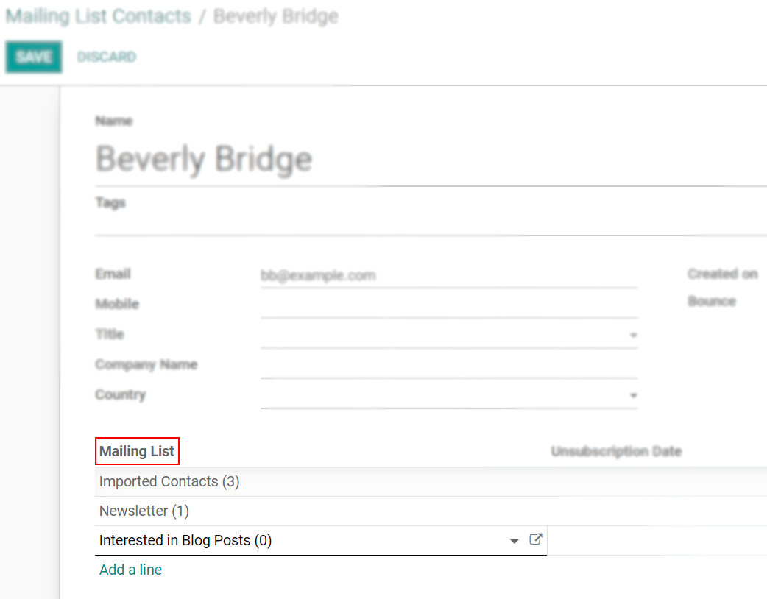Open the Country dropdown
Screen dimensions: 767x599
pos(633,396)
